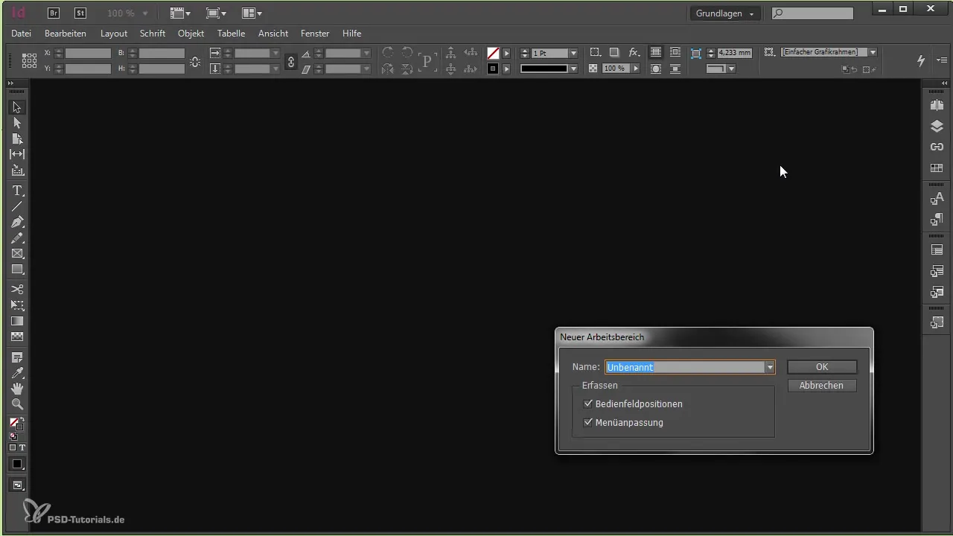This screenshot has width=953, height=536.
Task: Click the fill swatch (none) in control bar
Action: [493, 54]
